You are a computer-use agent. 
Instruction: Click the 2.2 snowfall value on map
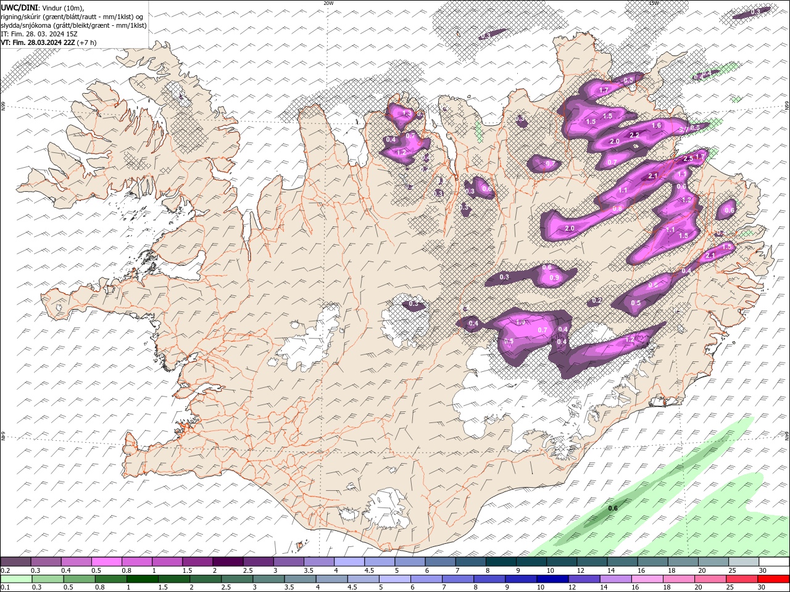coord(634,134)
